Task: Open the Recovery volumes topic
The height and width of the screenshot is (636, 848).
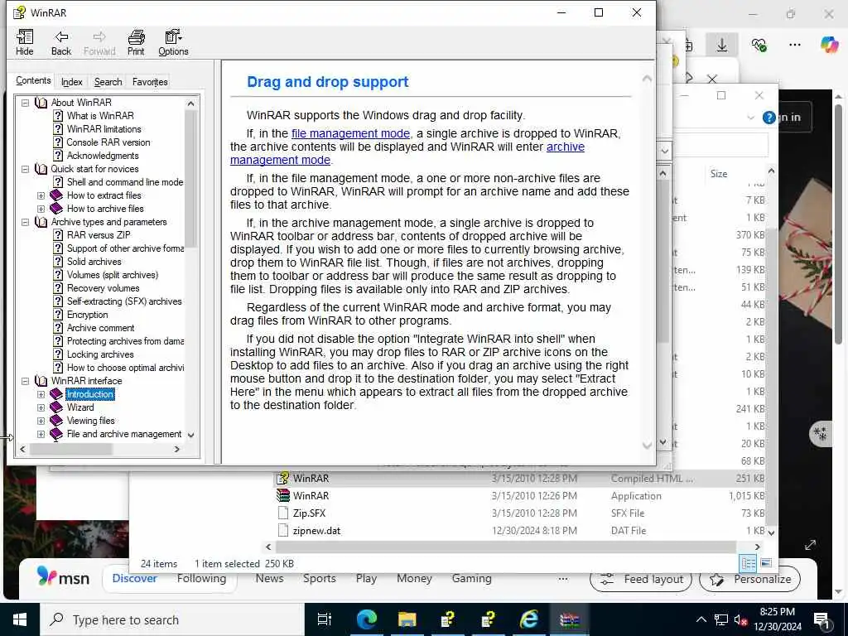Action: (x=104, y=288)
